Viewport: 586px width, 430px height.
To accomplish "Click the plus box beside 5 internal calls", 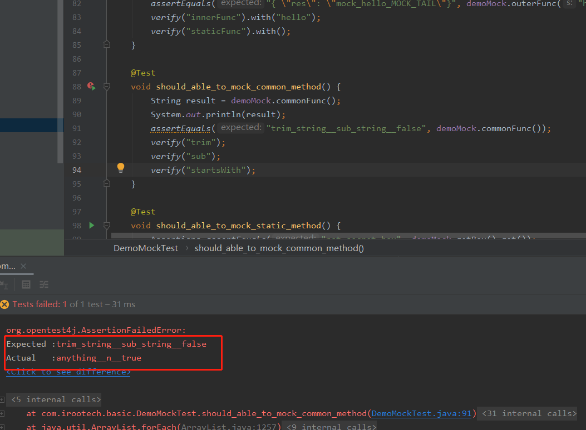I will point(2,399).
